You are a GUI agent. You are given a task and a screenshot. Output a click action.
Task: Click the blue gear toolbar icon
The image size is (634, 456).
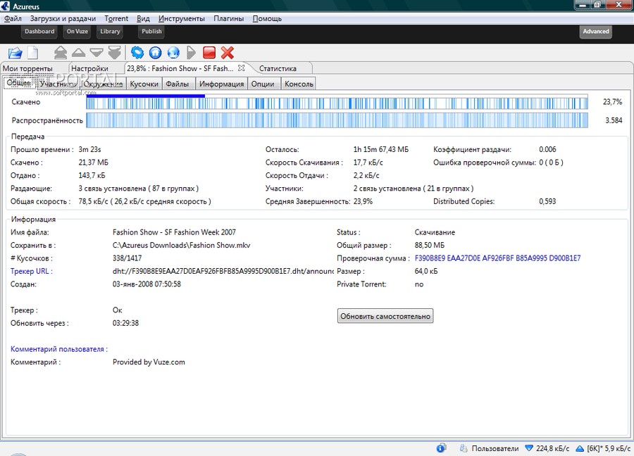point(137,53)
